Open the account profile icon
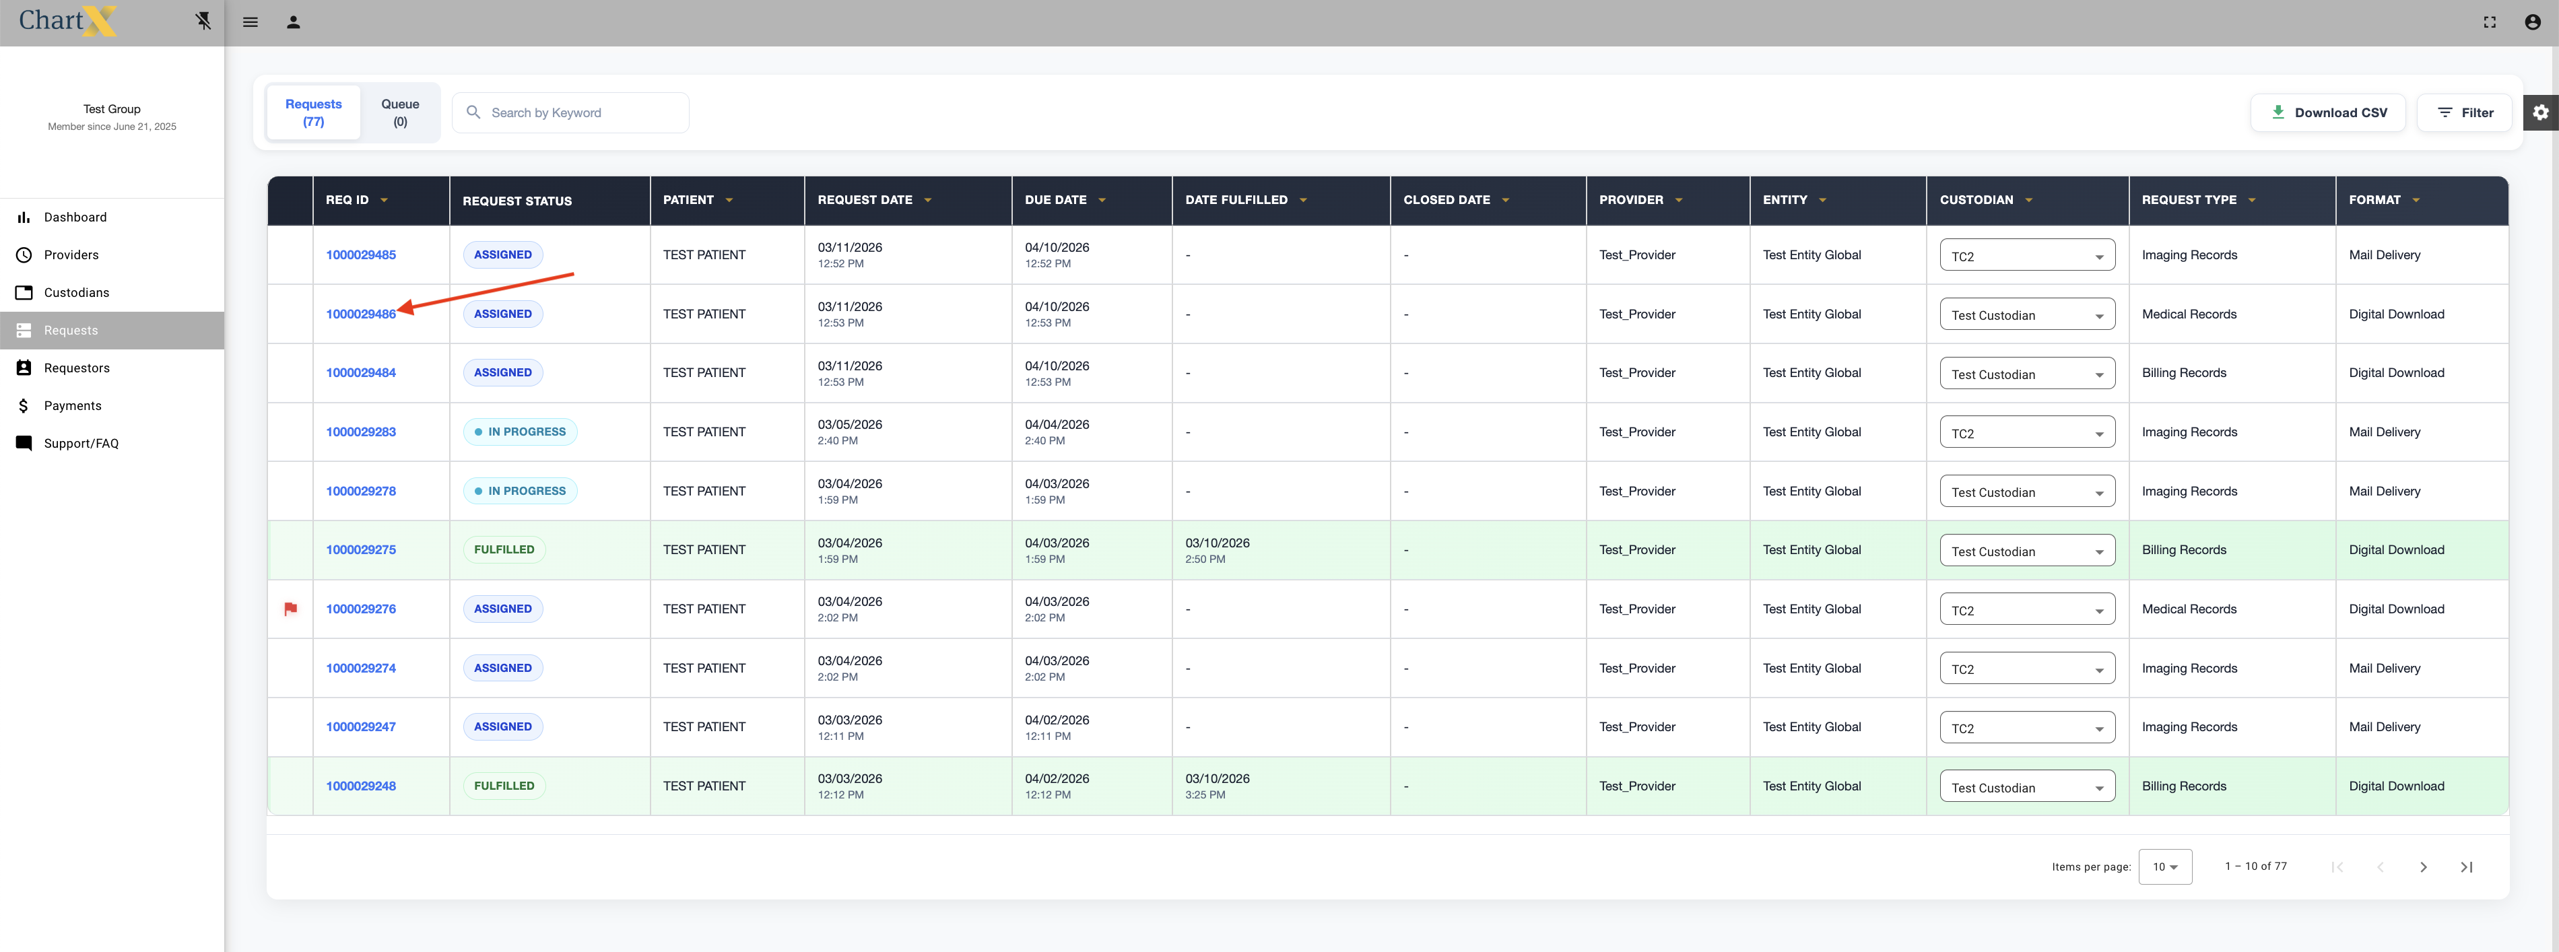This screenshot has width=2559, height=952. (x=2532, y=22)
